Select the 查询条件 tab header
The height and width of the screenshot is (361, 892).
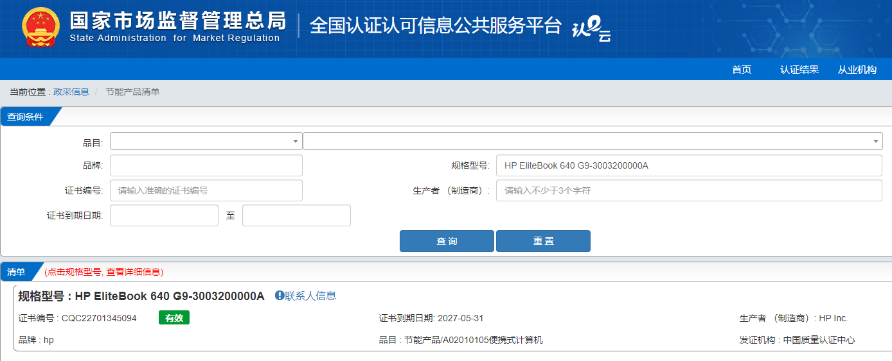point(26,117)
